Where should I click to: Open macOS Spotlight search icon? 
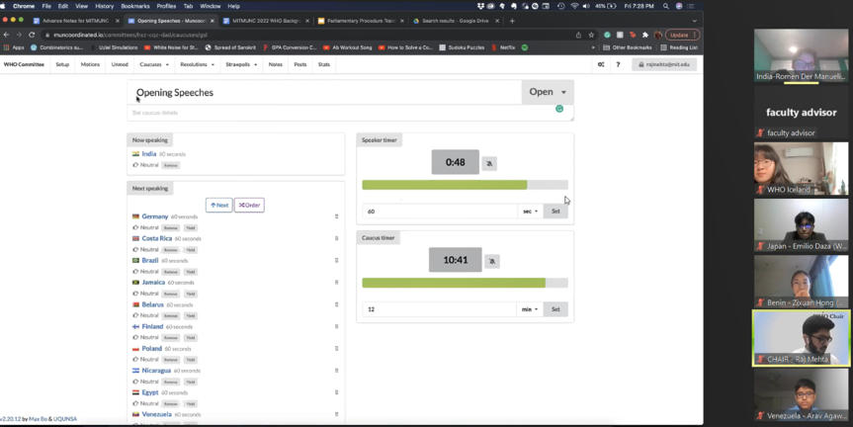coord(666,6)
